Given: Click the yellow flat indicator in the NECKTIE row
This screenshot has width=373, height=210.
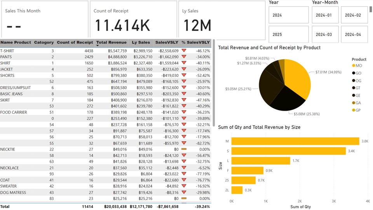Looking at the screenshot, I should pos(184,149).
